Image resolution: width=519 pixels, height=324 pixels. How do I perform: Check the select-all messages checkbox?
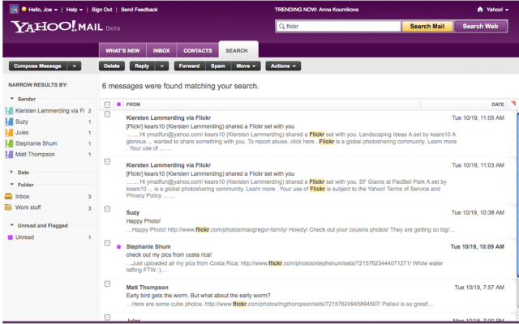click(107, 104)
